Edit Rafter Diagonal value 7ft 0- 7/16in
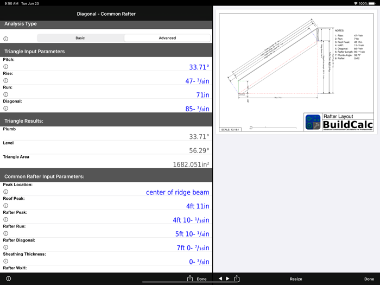Viewport: 380px width, 285px height. point(193,248)
